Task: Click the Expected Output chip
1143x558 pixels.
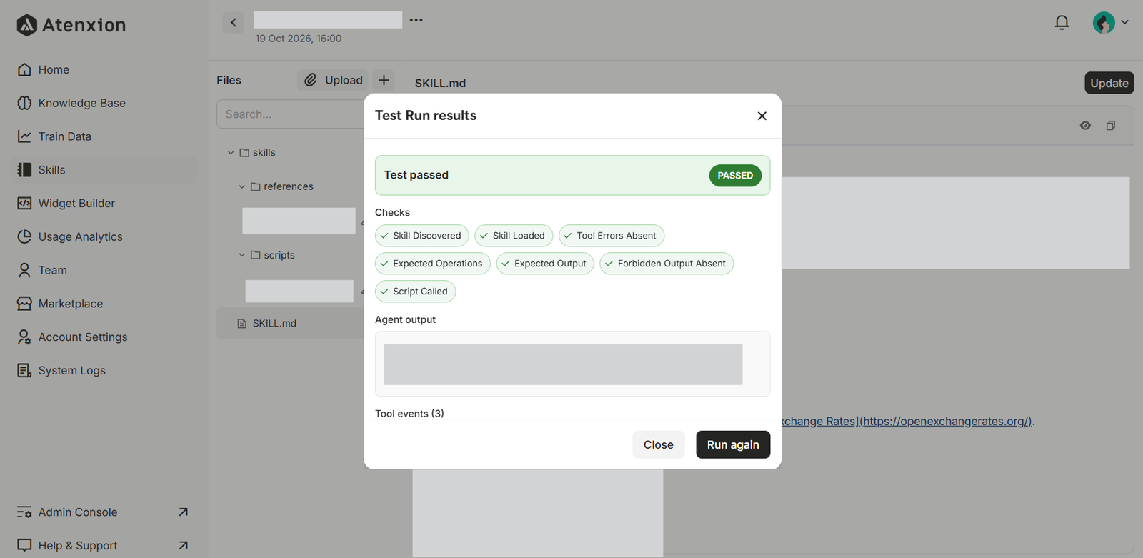Action: tap(545, 264)
